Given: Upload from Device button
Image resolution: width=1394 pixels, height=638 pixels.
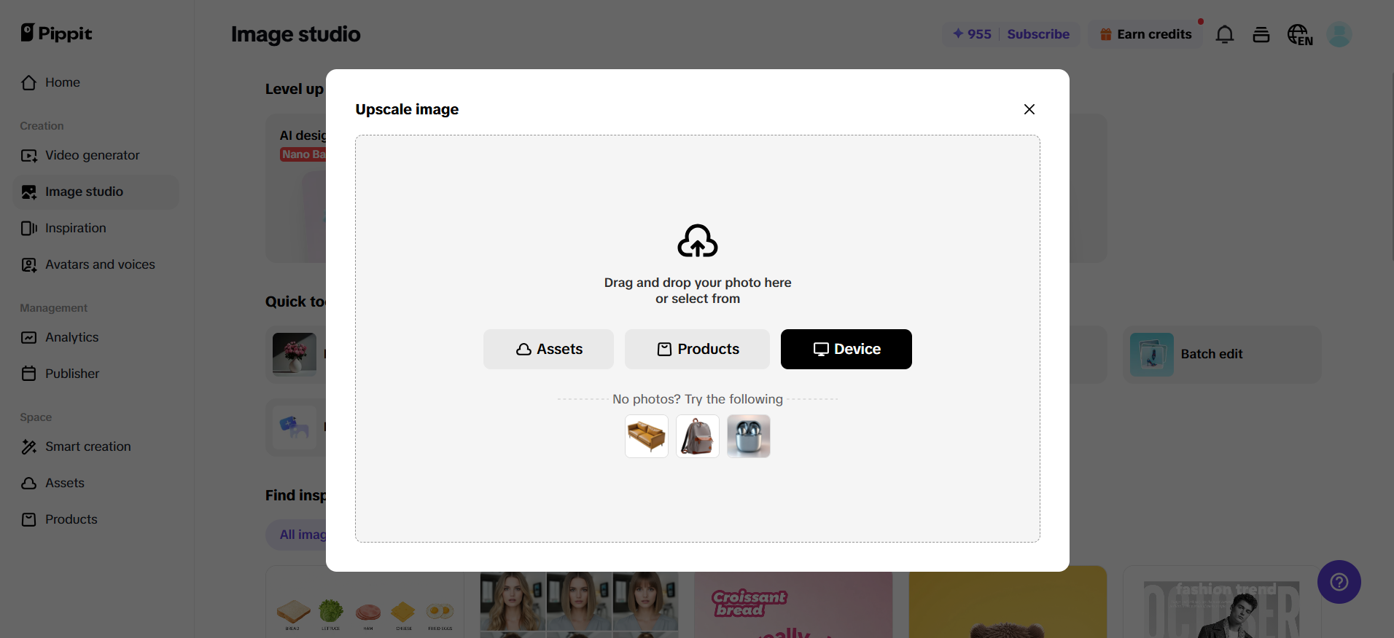Looking at the screenshot, I should click(846, 350).
